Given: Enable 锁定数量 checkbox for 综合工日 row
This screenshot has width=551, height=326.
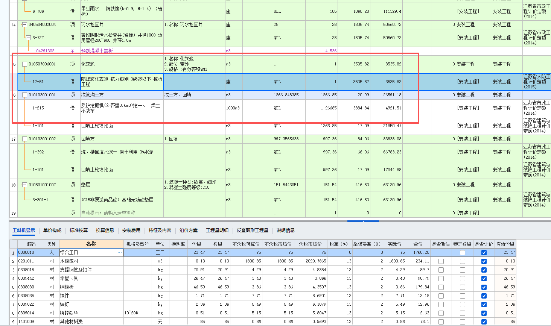Looking at the screenshot, I should click(x=463, y=253).
